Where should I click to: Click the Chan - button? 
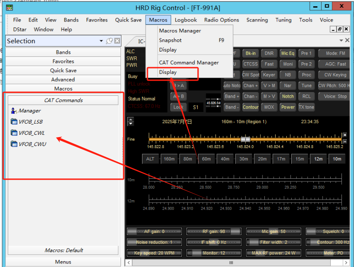(x=250, y=96)
